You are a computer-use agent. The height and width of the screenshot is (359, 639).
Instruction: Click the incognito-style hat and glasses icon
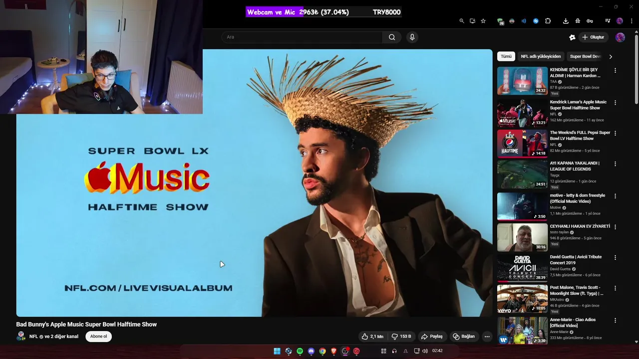578,21
